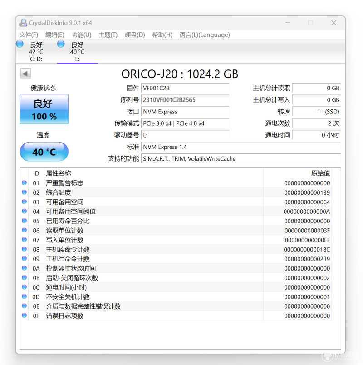
Task: Go to previous disk with left arrow button
Action: [25, 74]
